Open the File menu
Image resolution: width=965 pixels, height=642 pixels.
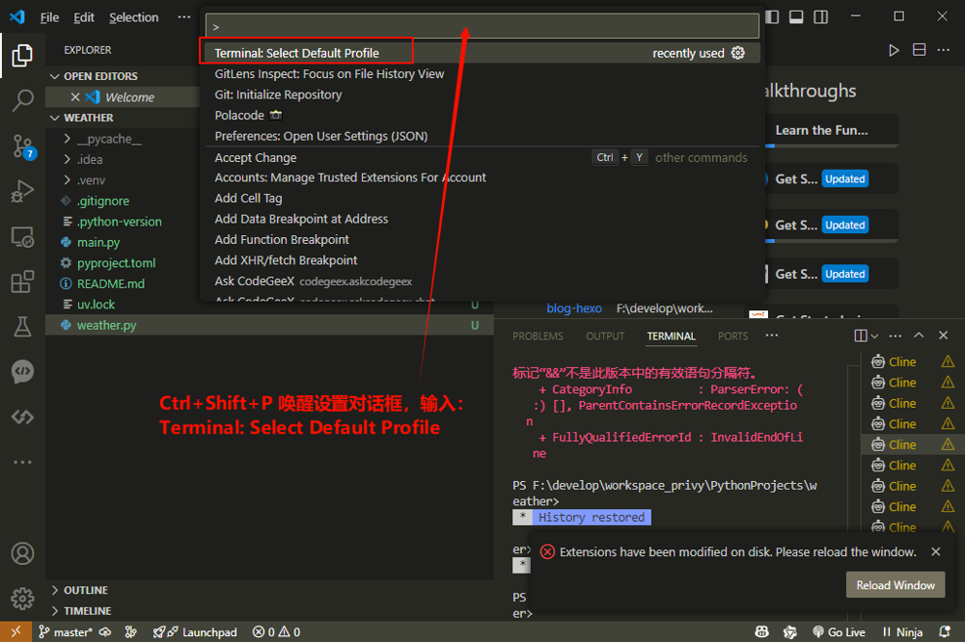pyautogui.click(x=49, y=17)
